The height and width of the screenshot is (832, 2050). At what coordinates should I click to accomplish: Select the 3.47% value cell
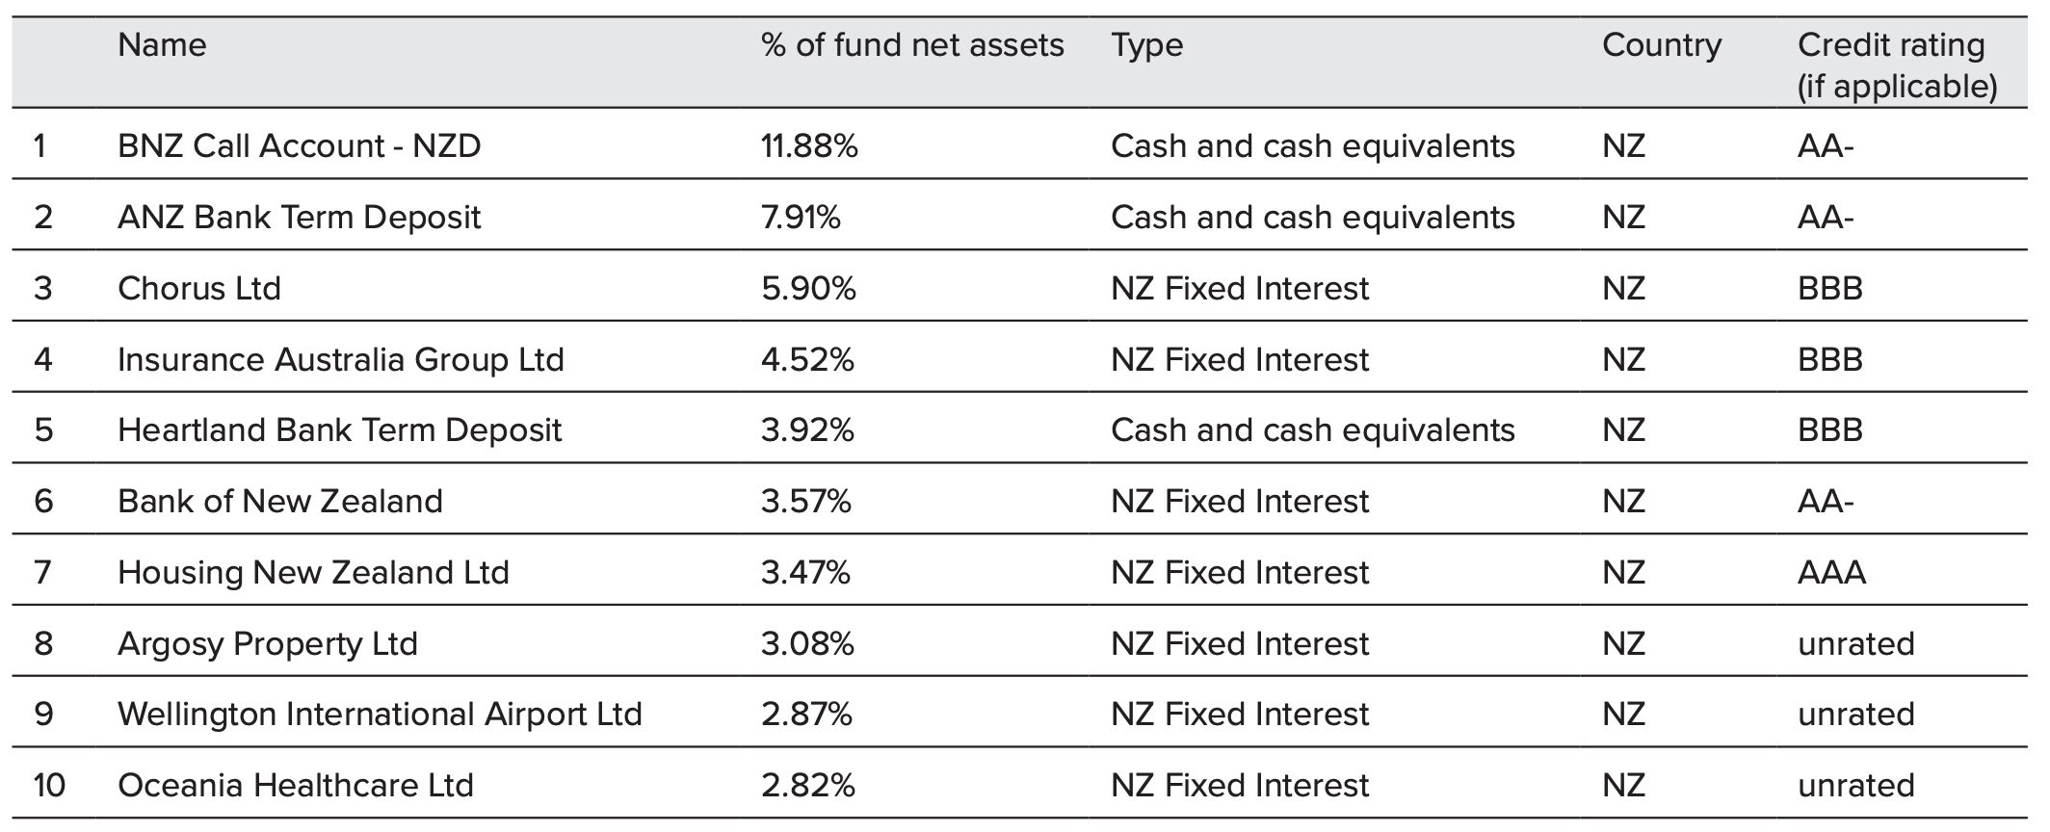805,572
